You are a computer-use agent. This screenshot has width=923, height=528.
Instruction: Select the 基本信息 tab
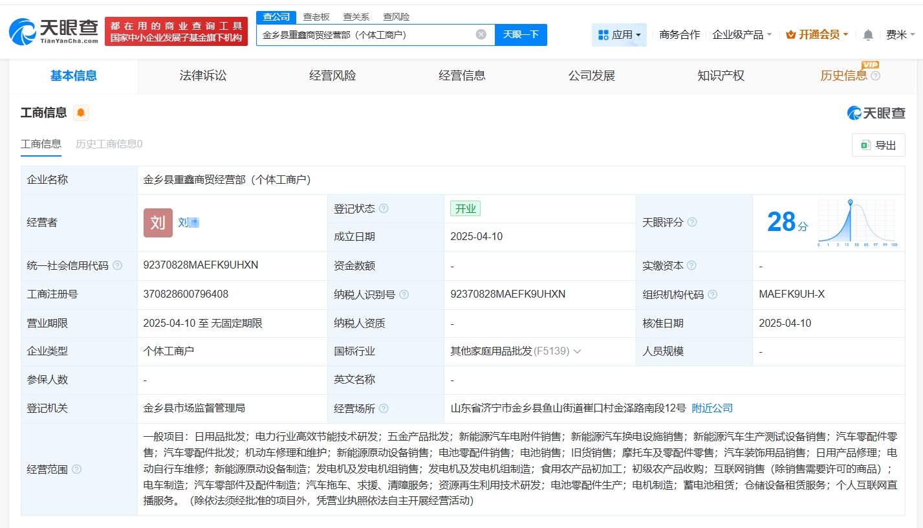coord(74,76)
